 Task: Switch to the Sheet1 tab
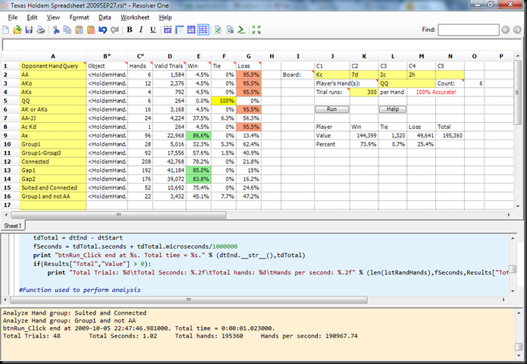pyautogui.click(x=13, y=226)
